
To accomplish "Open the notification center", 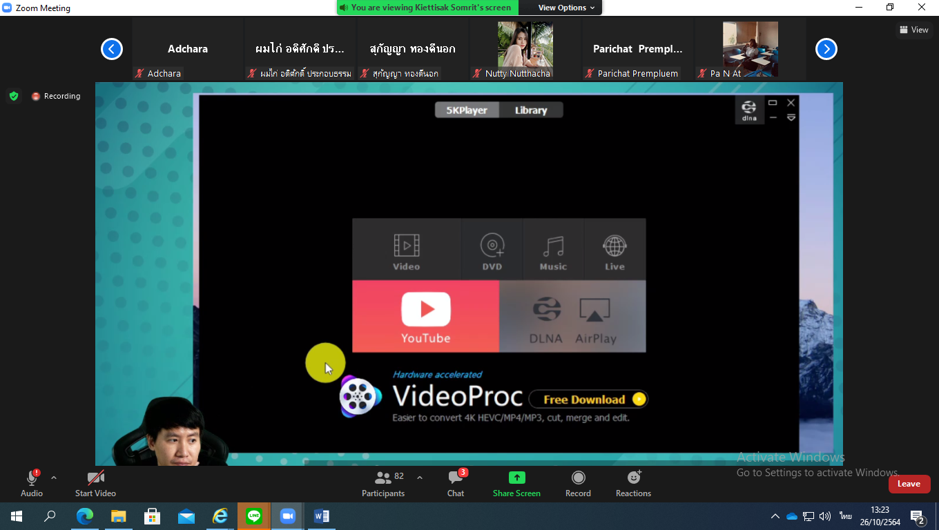I will [918, 516].
